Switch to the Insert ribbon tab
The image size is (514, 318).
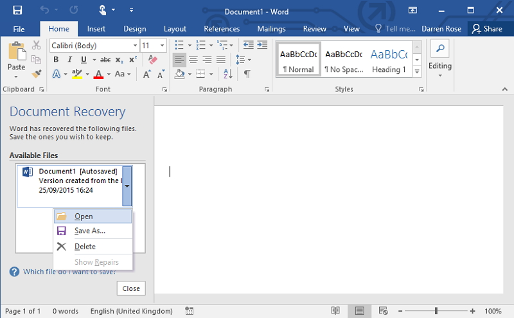point(96,29)
